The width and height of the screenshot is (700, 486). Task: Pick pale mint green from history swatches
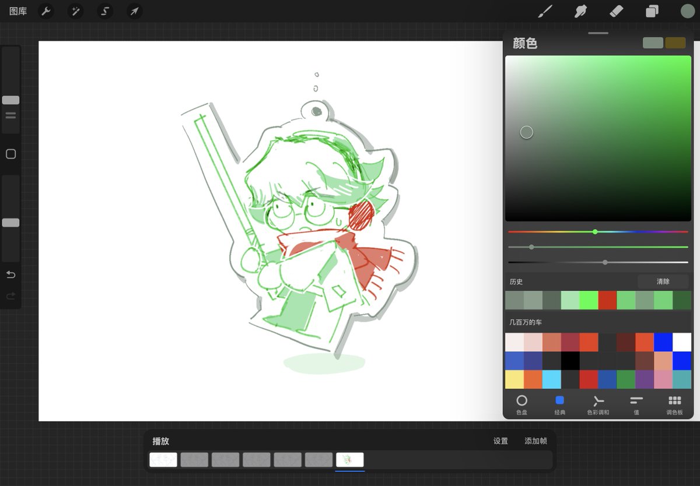pos(570,300)
